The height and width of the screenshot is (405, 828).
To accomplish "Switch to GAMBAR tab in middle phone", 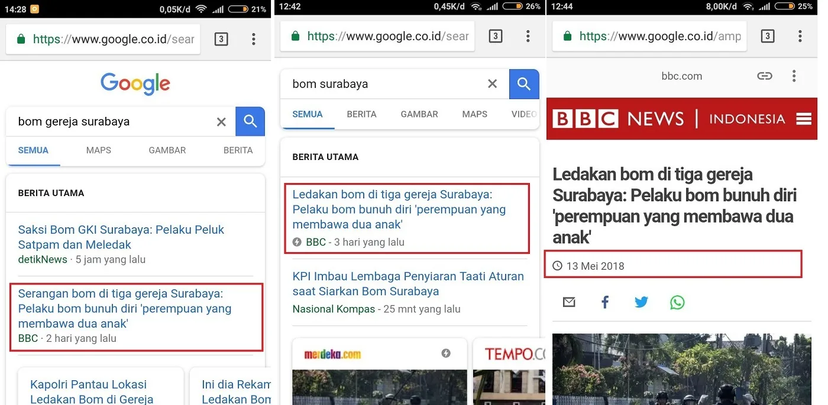I will click(419, 114).
